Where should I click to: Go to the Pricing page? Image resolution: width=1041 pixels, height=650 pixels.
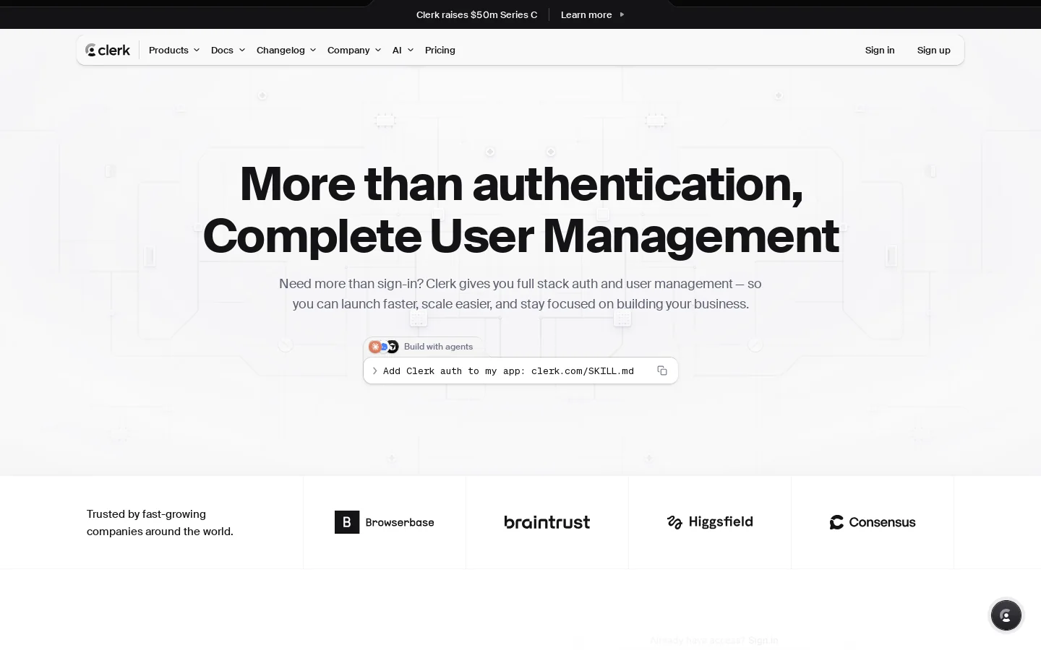[440, 50]
